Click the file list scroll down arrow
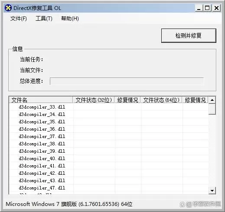Screen dimensions: 225x212 point(212,191)
